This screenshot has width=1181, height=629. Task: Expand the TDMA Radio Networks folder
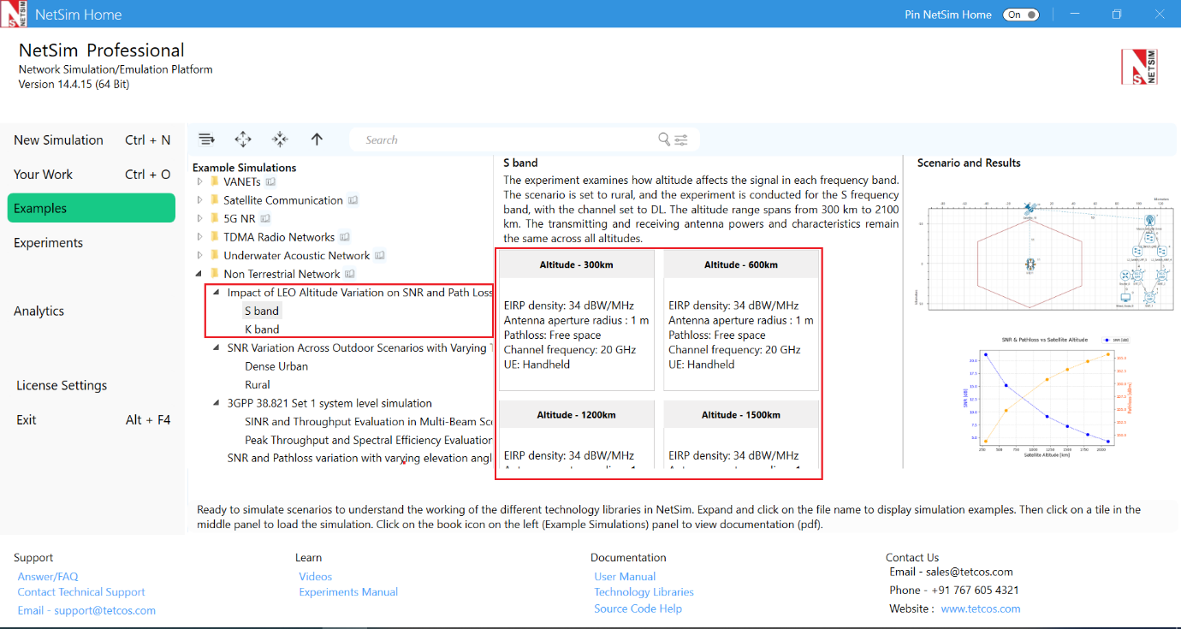click(200, 237)
